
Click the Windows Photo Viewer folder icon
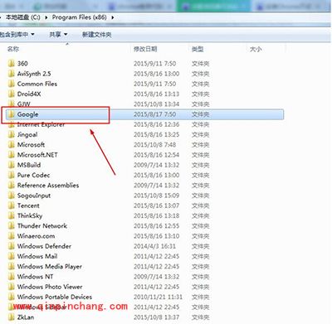[12, 287]
